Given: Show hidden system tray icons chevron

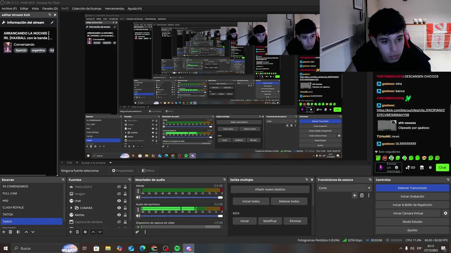Looking at the screenshot, I should coord(401,248).
